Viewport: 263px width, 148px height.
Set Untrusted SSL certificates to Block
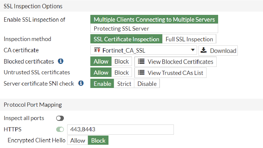point(122,73)
